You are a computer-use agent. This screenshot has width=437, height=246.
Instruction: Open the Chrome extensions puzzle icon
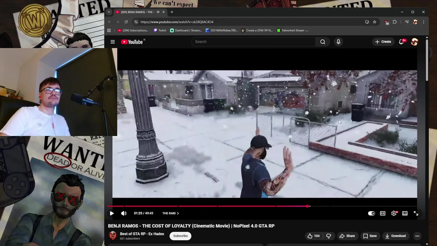point(395,22)
